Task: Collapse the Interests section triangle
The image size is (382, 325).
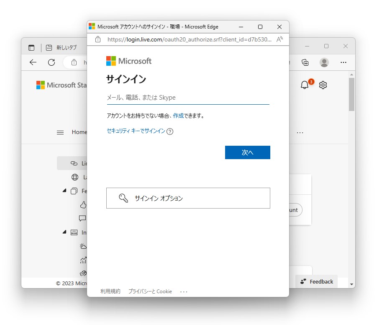Action: tap(64, 232)
